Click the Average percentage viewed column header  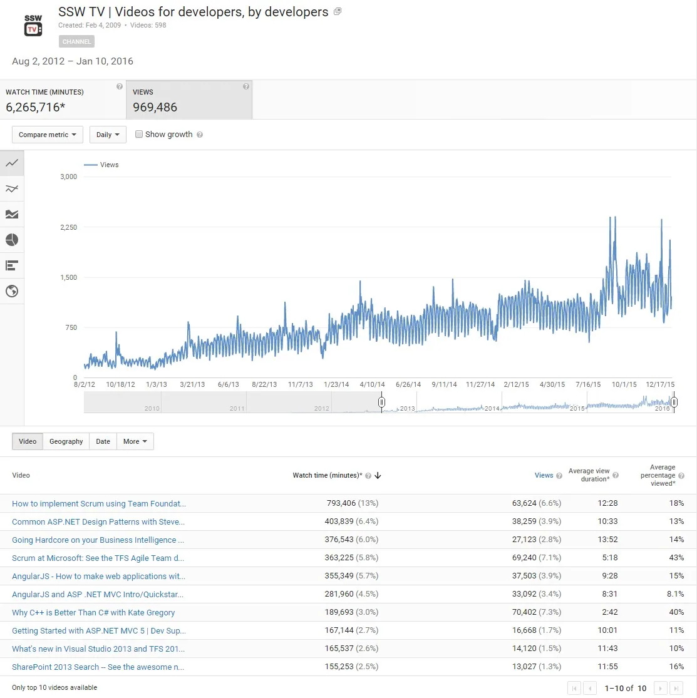coord(658,475)
